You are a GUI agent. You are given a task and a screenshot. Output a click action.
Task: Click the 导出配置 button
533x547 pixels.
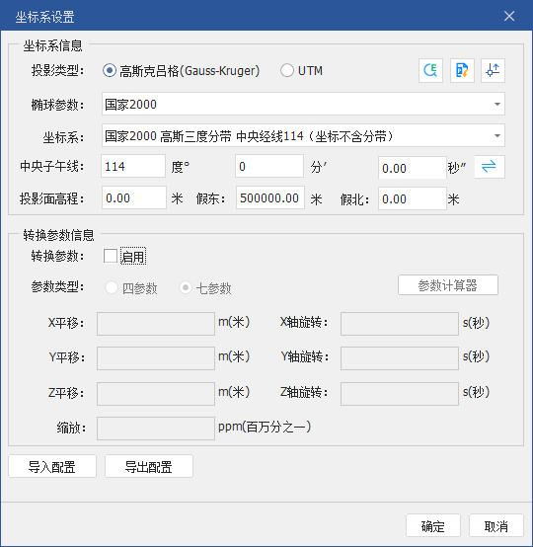tap(149, 466)
